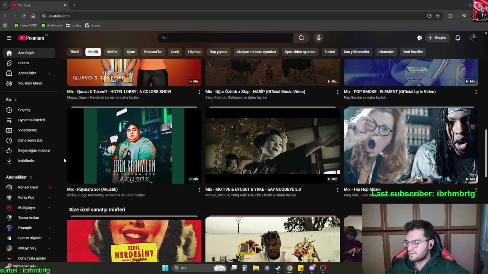Open the browser extensions puzzle icon

pyautogui.click(x=451, y=16)
